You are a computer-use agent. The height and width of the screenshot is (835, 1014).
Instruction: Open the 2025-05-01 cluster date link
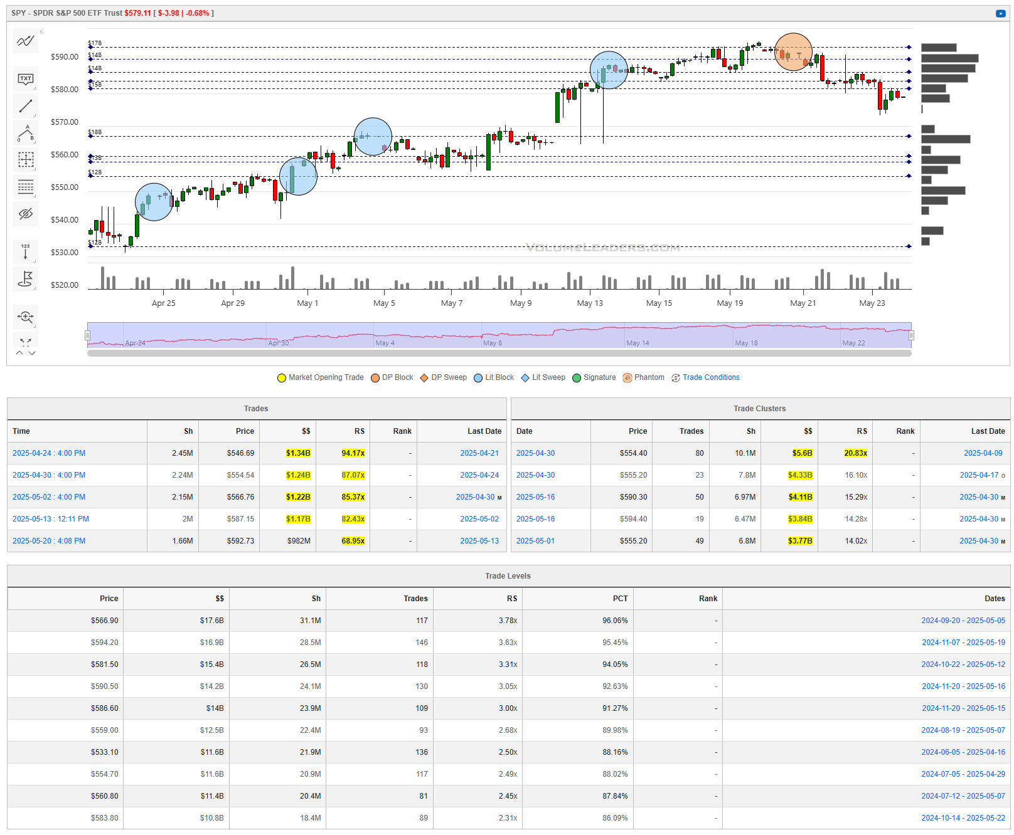point(535,541)
